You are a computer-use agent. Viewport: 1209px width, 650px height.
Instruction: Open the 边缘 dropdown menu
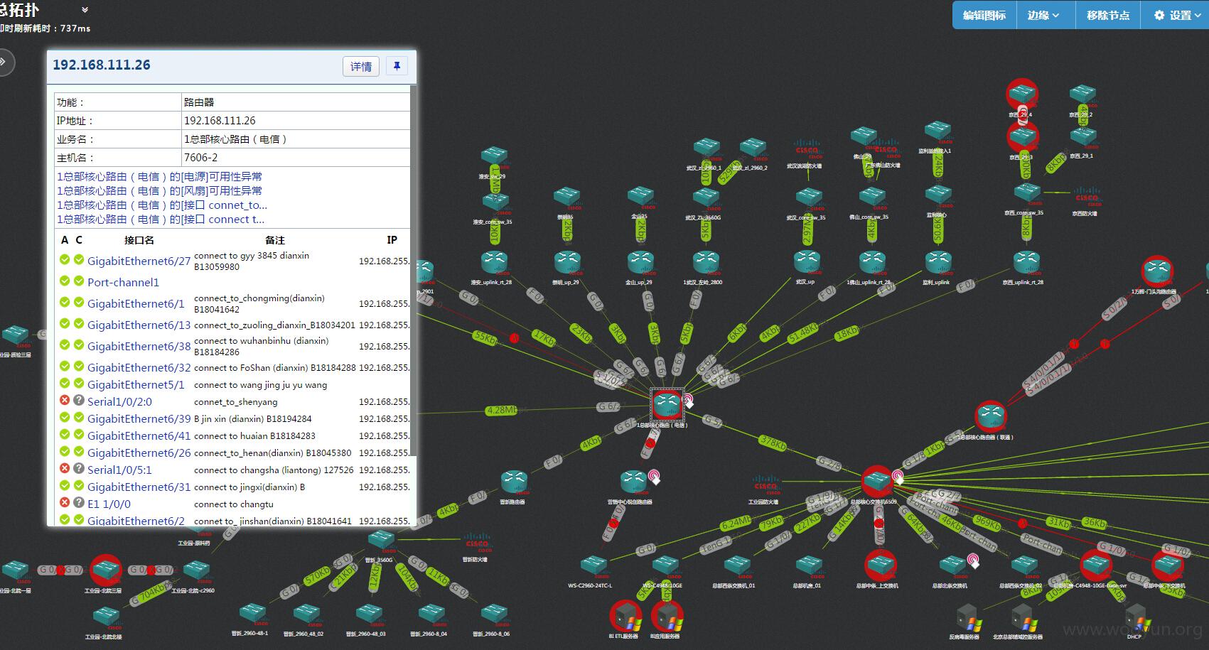point(1043,15)
